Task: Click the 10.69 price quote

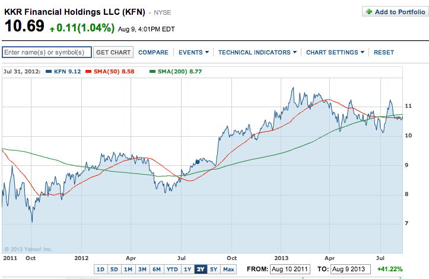Action: pos(24,26)
